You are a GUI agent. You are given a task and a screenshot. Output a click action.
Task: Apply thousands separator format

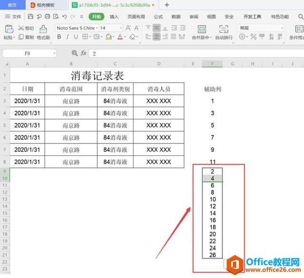pyautogui.click(x=262, y=37)
